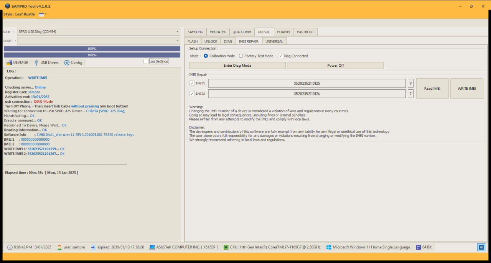
Task: Click the 'Elapsed time : 00m: 38s' log line
Action: pos(41,173)
